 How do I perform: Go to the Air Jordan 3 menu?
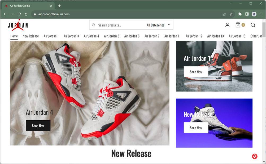[x=71, y=36]
